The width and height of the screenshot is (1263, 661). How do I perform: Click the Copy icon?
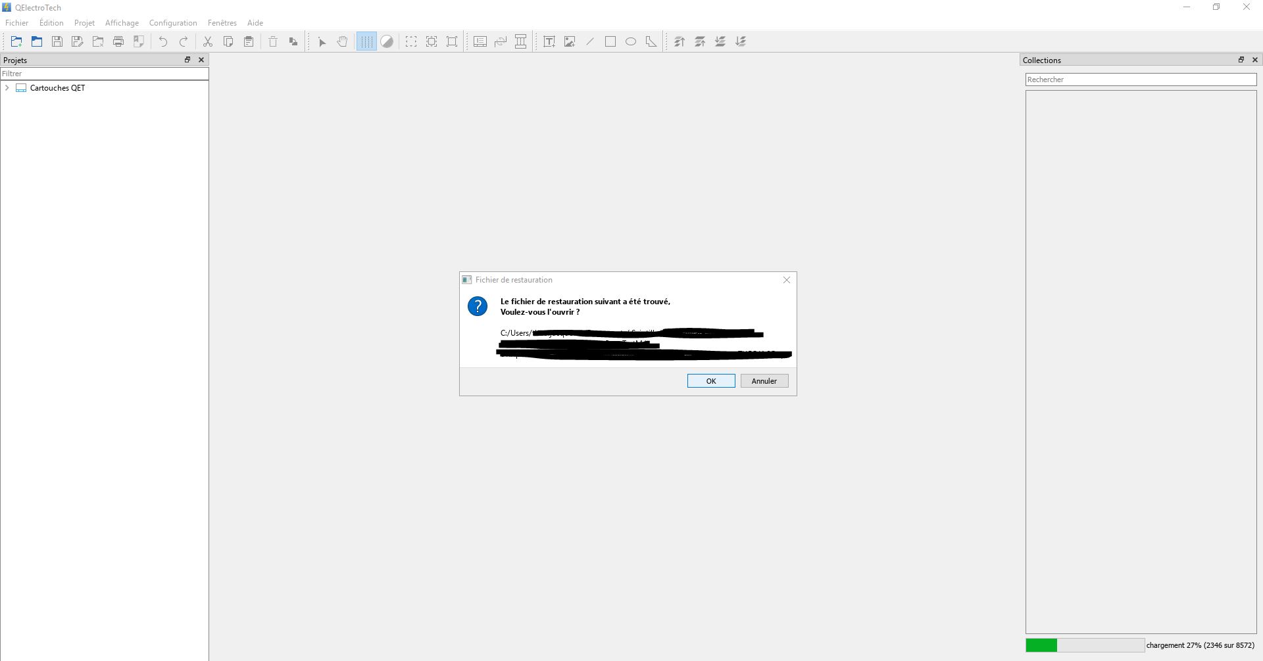click(228, 41)
